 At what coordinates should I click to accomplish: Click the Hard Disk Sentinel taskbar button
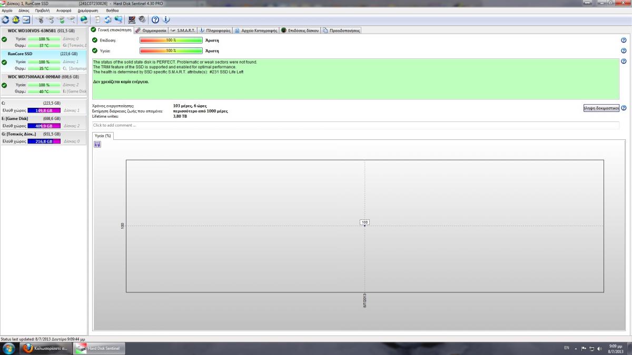coord(98,349)
